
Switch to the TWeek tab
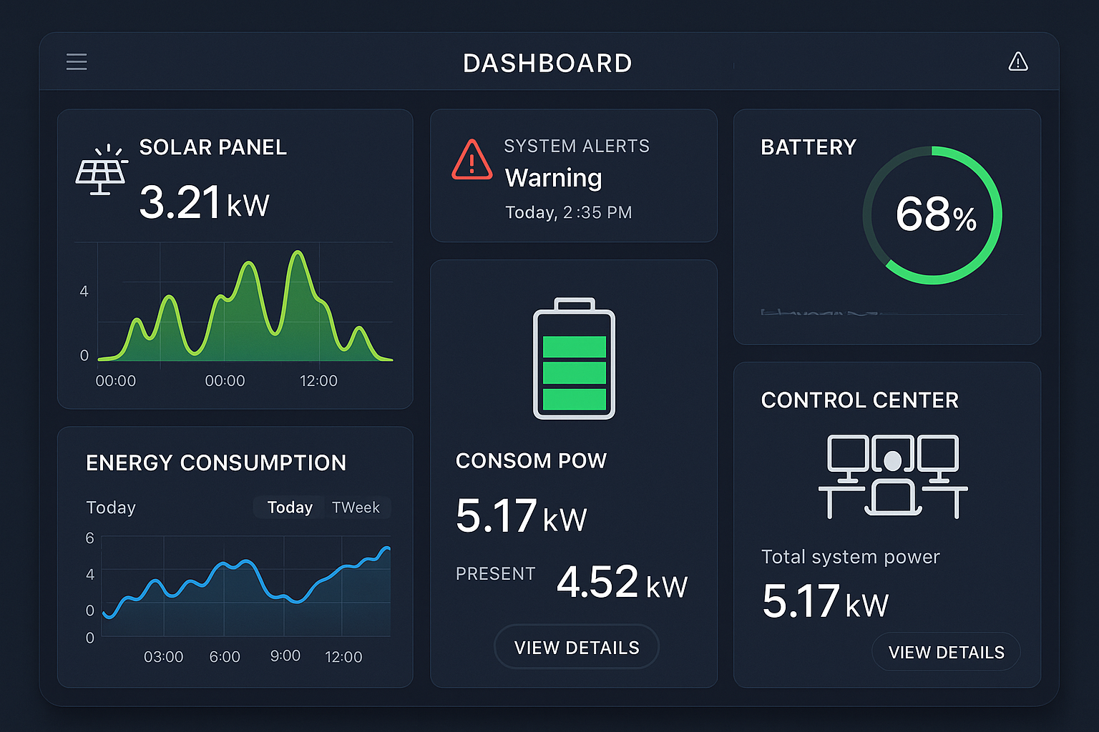coord(356,508)
